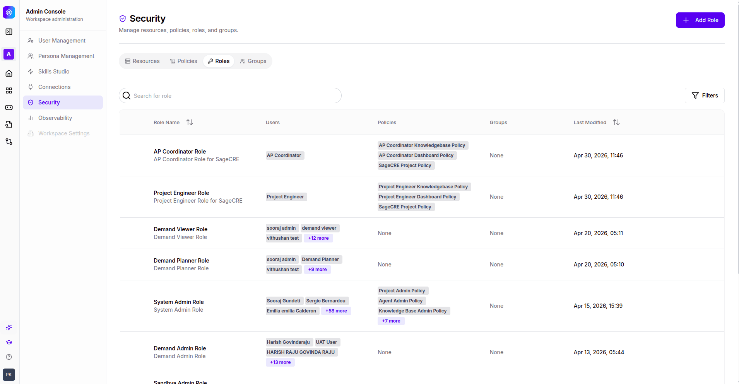Click the AP Coordinator user tag
Viewport: 739px width, 384px height.
click(x=285, y=155)
